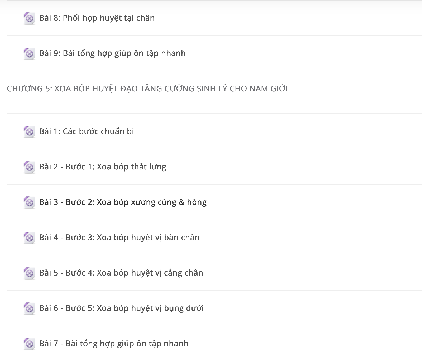Open Bài 1: Các bước chuẩn bị

pos(87,131)
